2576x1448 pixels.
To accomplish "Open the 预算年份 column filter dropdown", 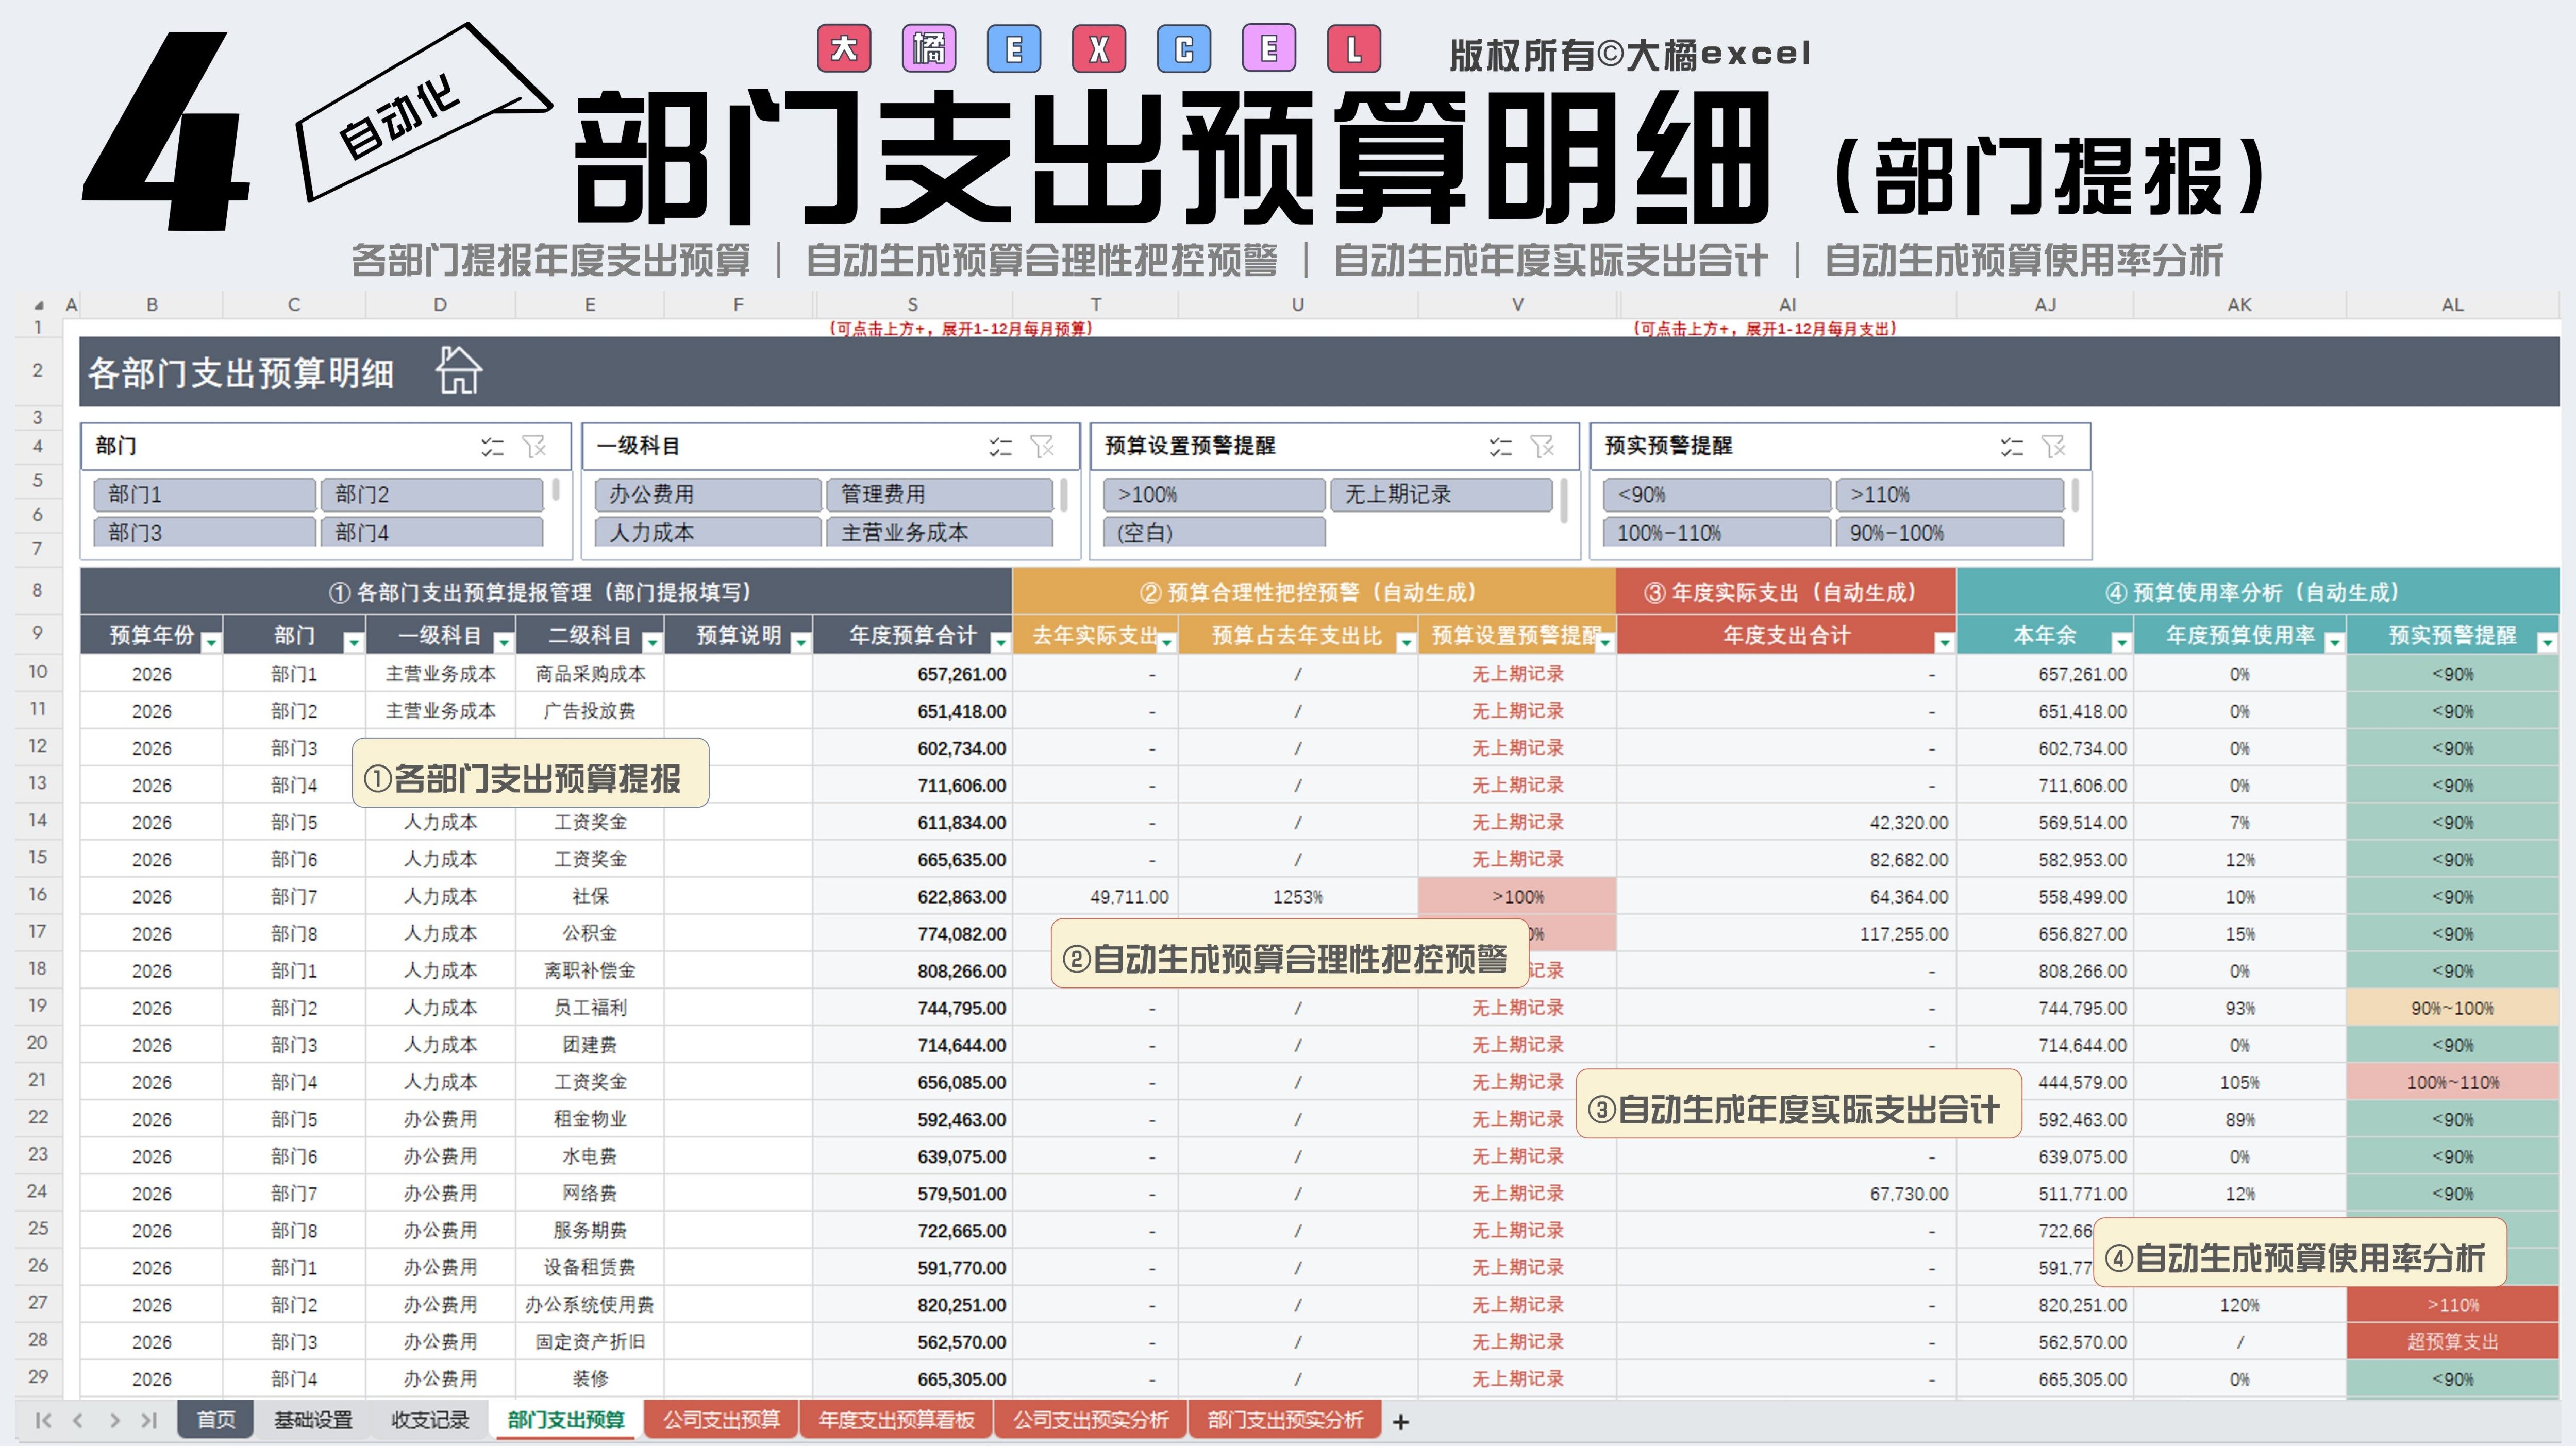I will [x=211, y=642].
